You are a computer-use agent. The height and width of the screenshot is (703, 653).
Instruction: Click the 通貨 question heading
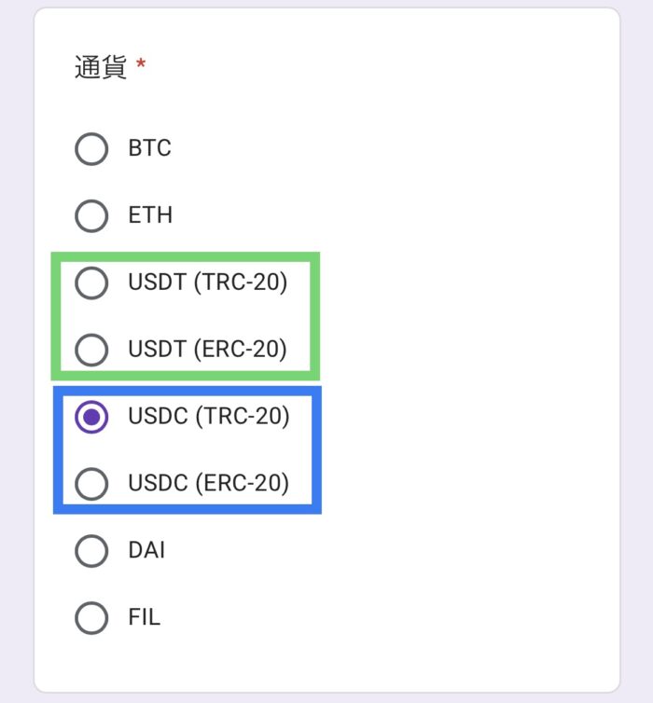tap(101, 67)
